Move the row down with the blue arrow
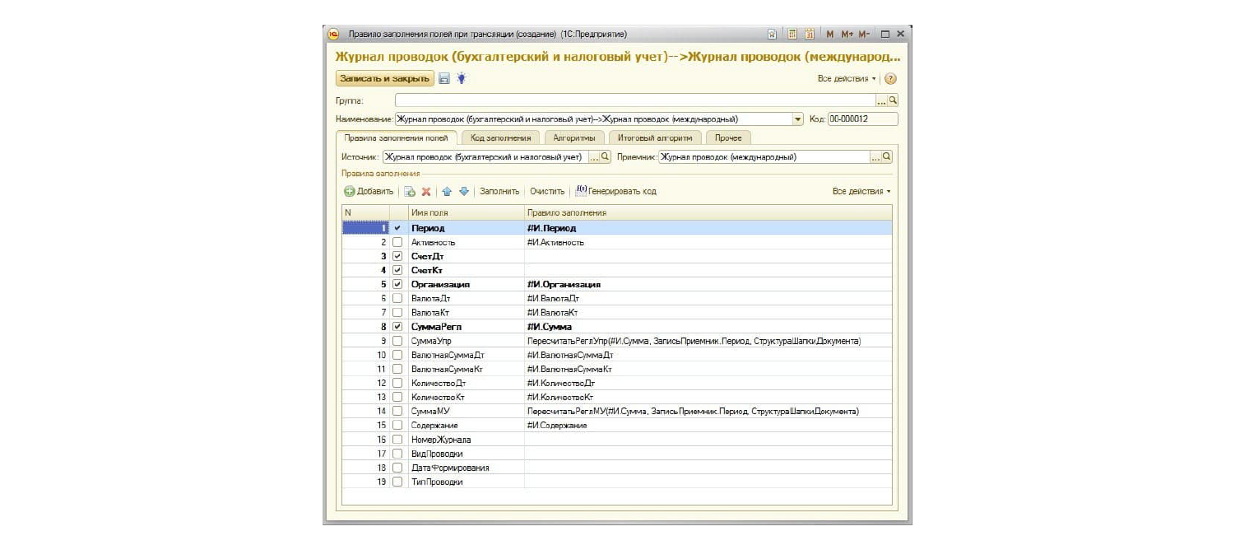 click(463, 192)
